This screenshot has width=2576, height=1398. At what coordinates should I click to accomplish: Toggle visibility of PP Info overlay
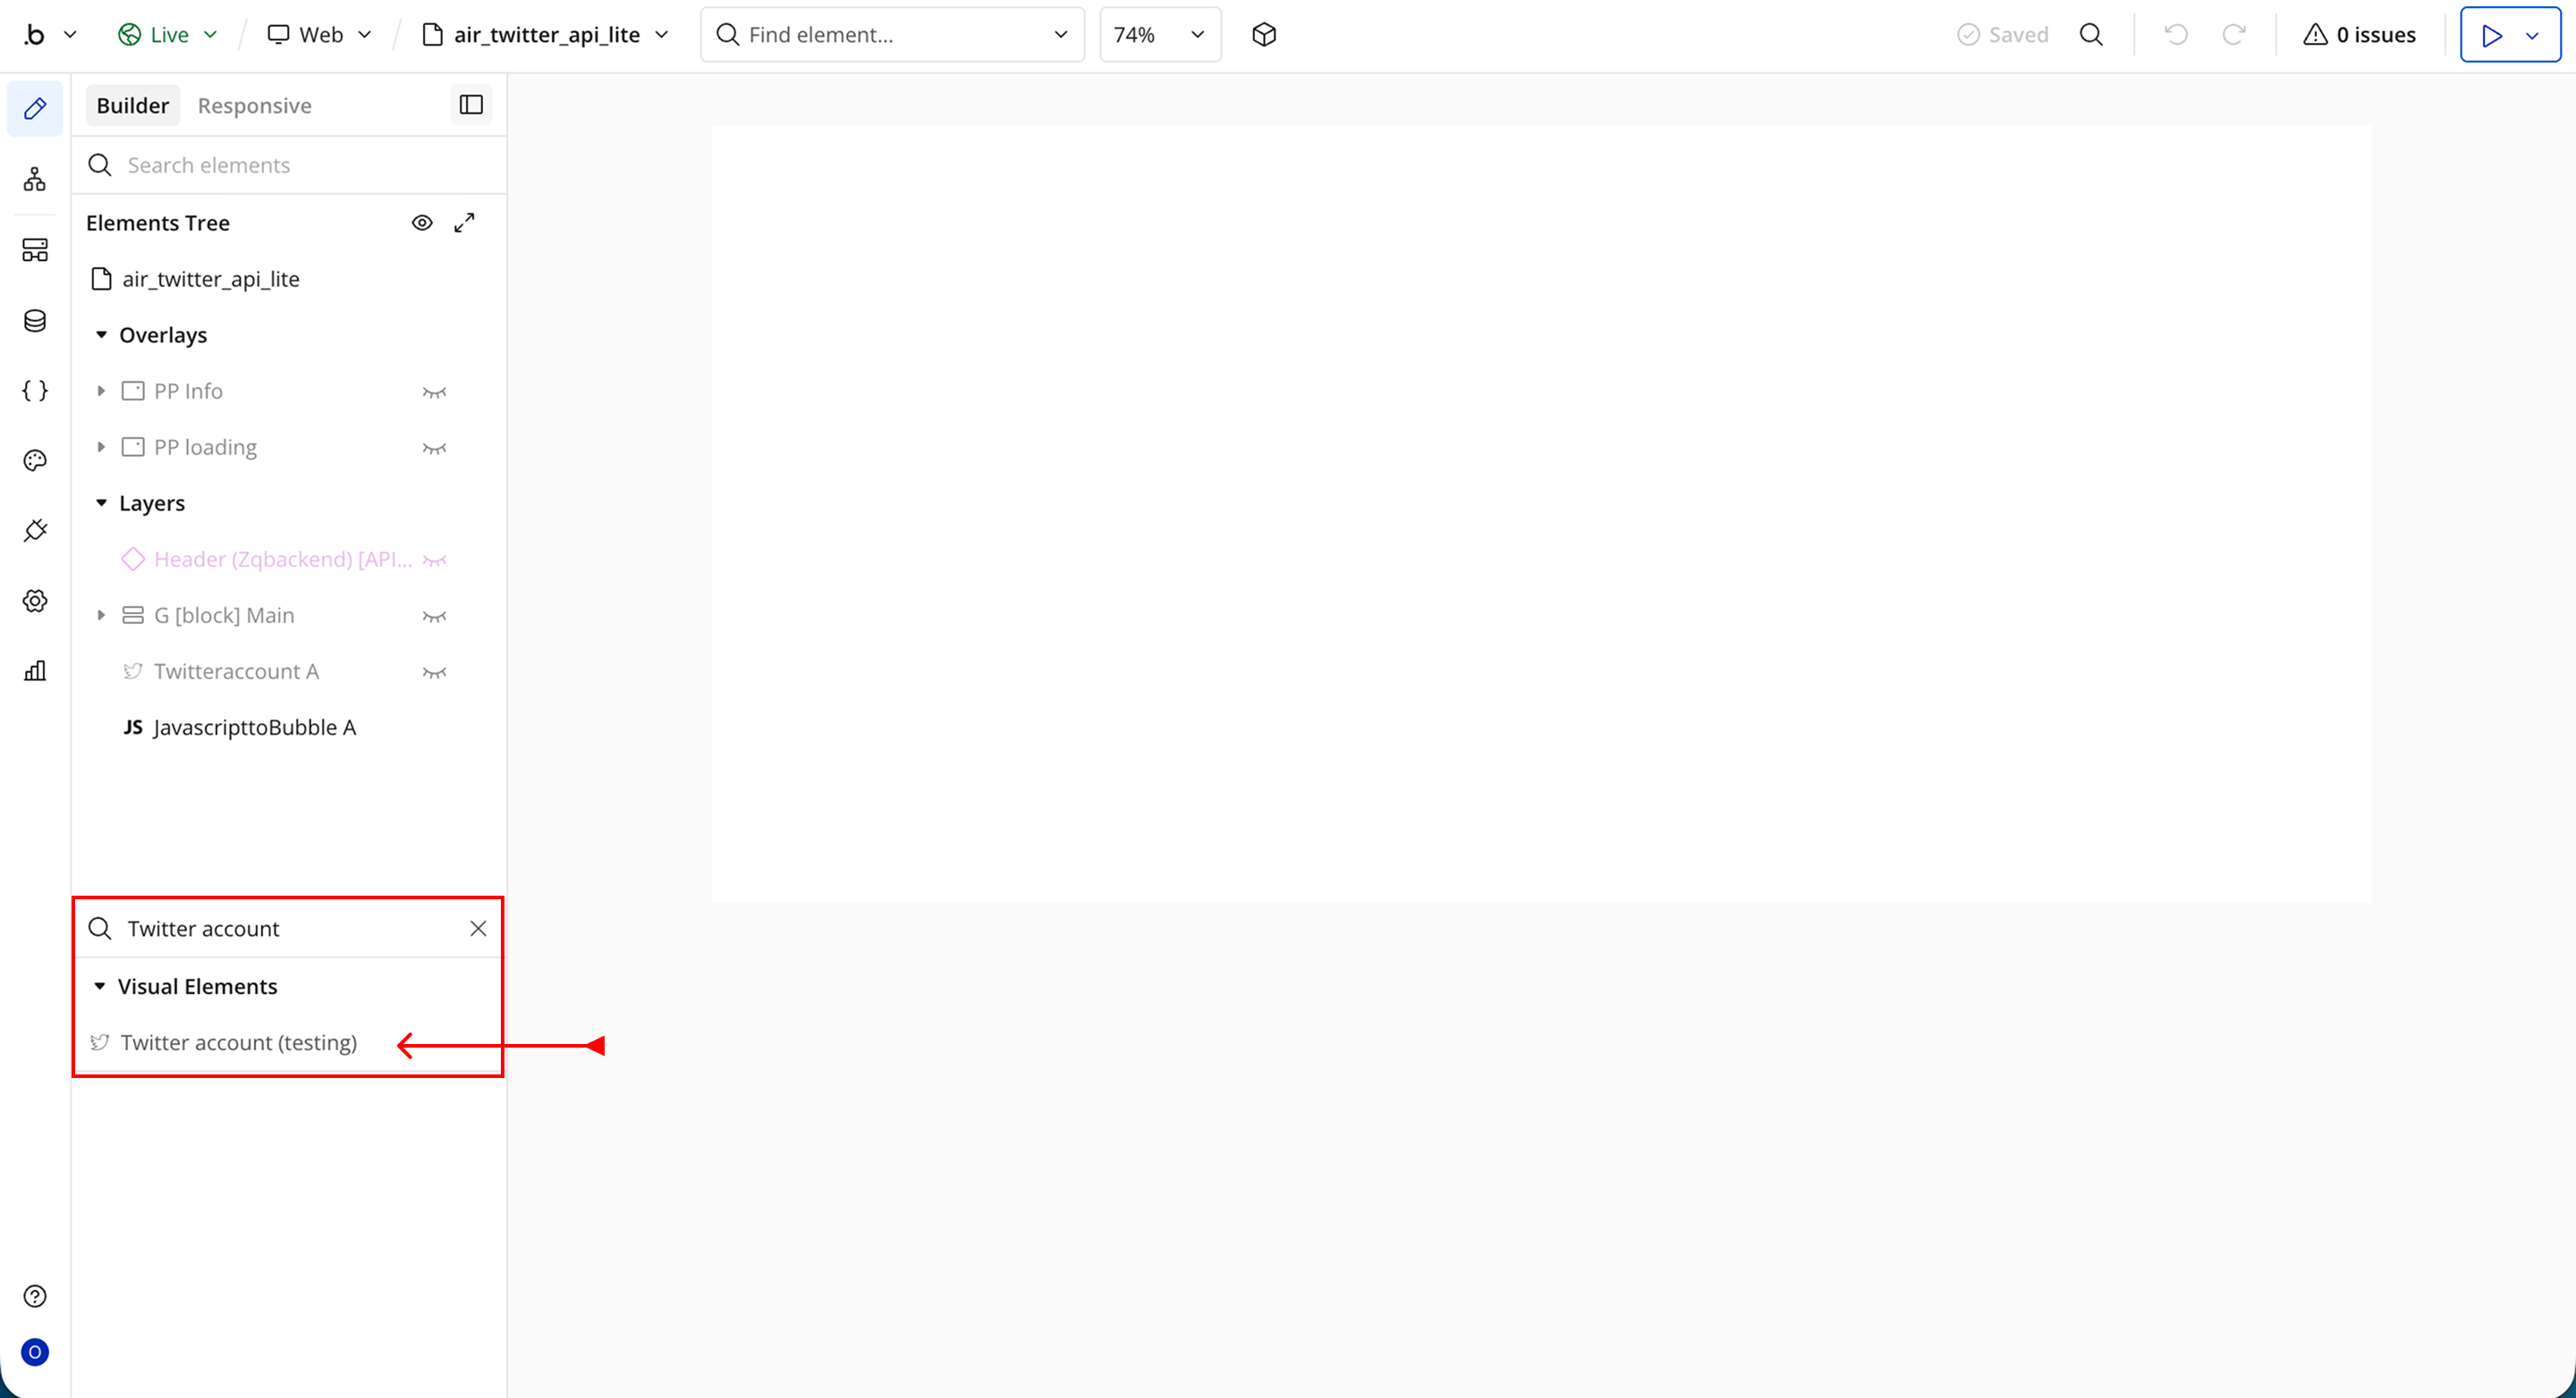pyautogui.click(x=434, y=392)
